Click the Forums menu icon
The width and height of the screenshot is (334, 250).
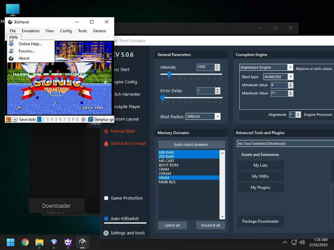11,51
